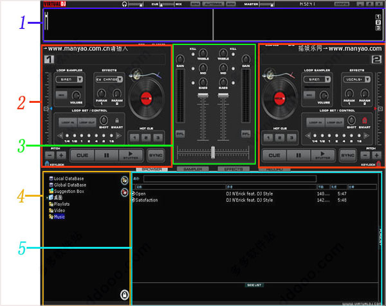Click right channel Treble knob
386x306 pixels.
(x=223, y=53)
